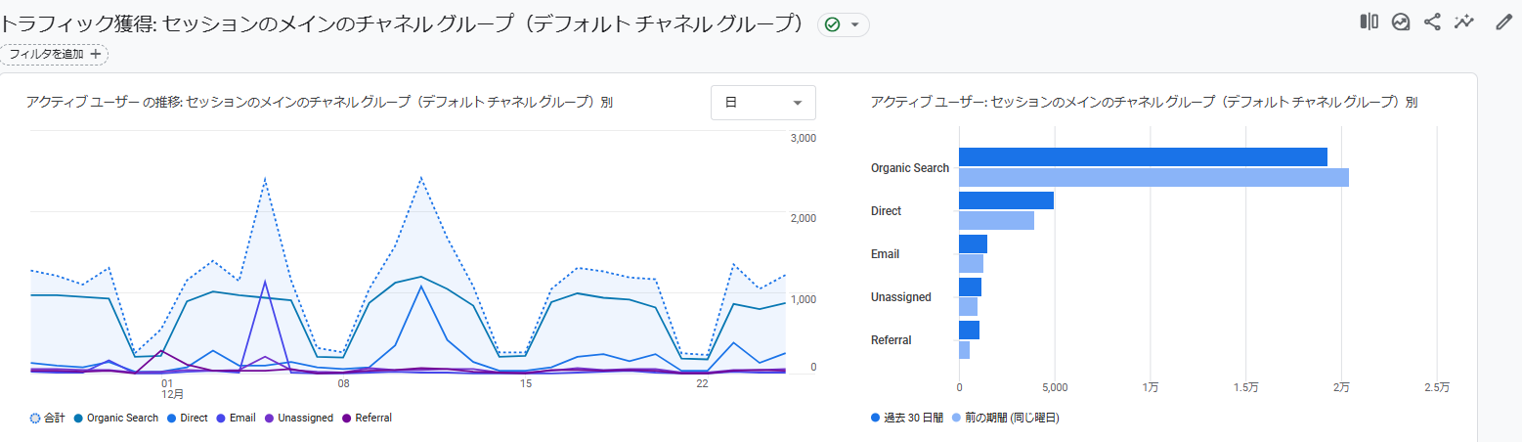Open the comparison edit icon
Image resolution: width=1522 pixels, height=442 pixels.
pos(1370,22)
